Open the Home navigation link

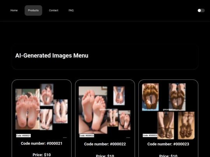point(14,10)
